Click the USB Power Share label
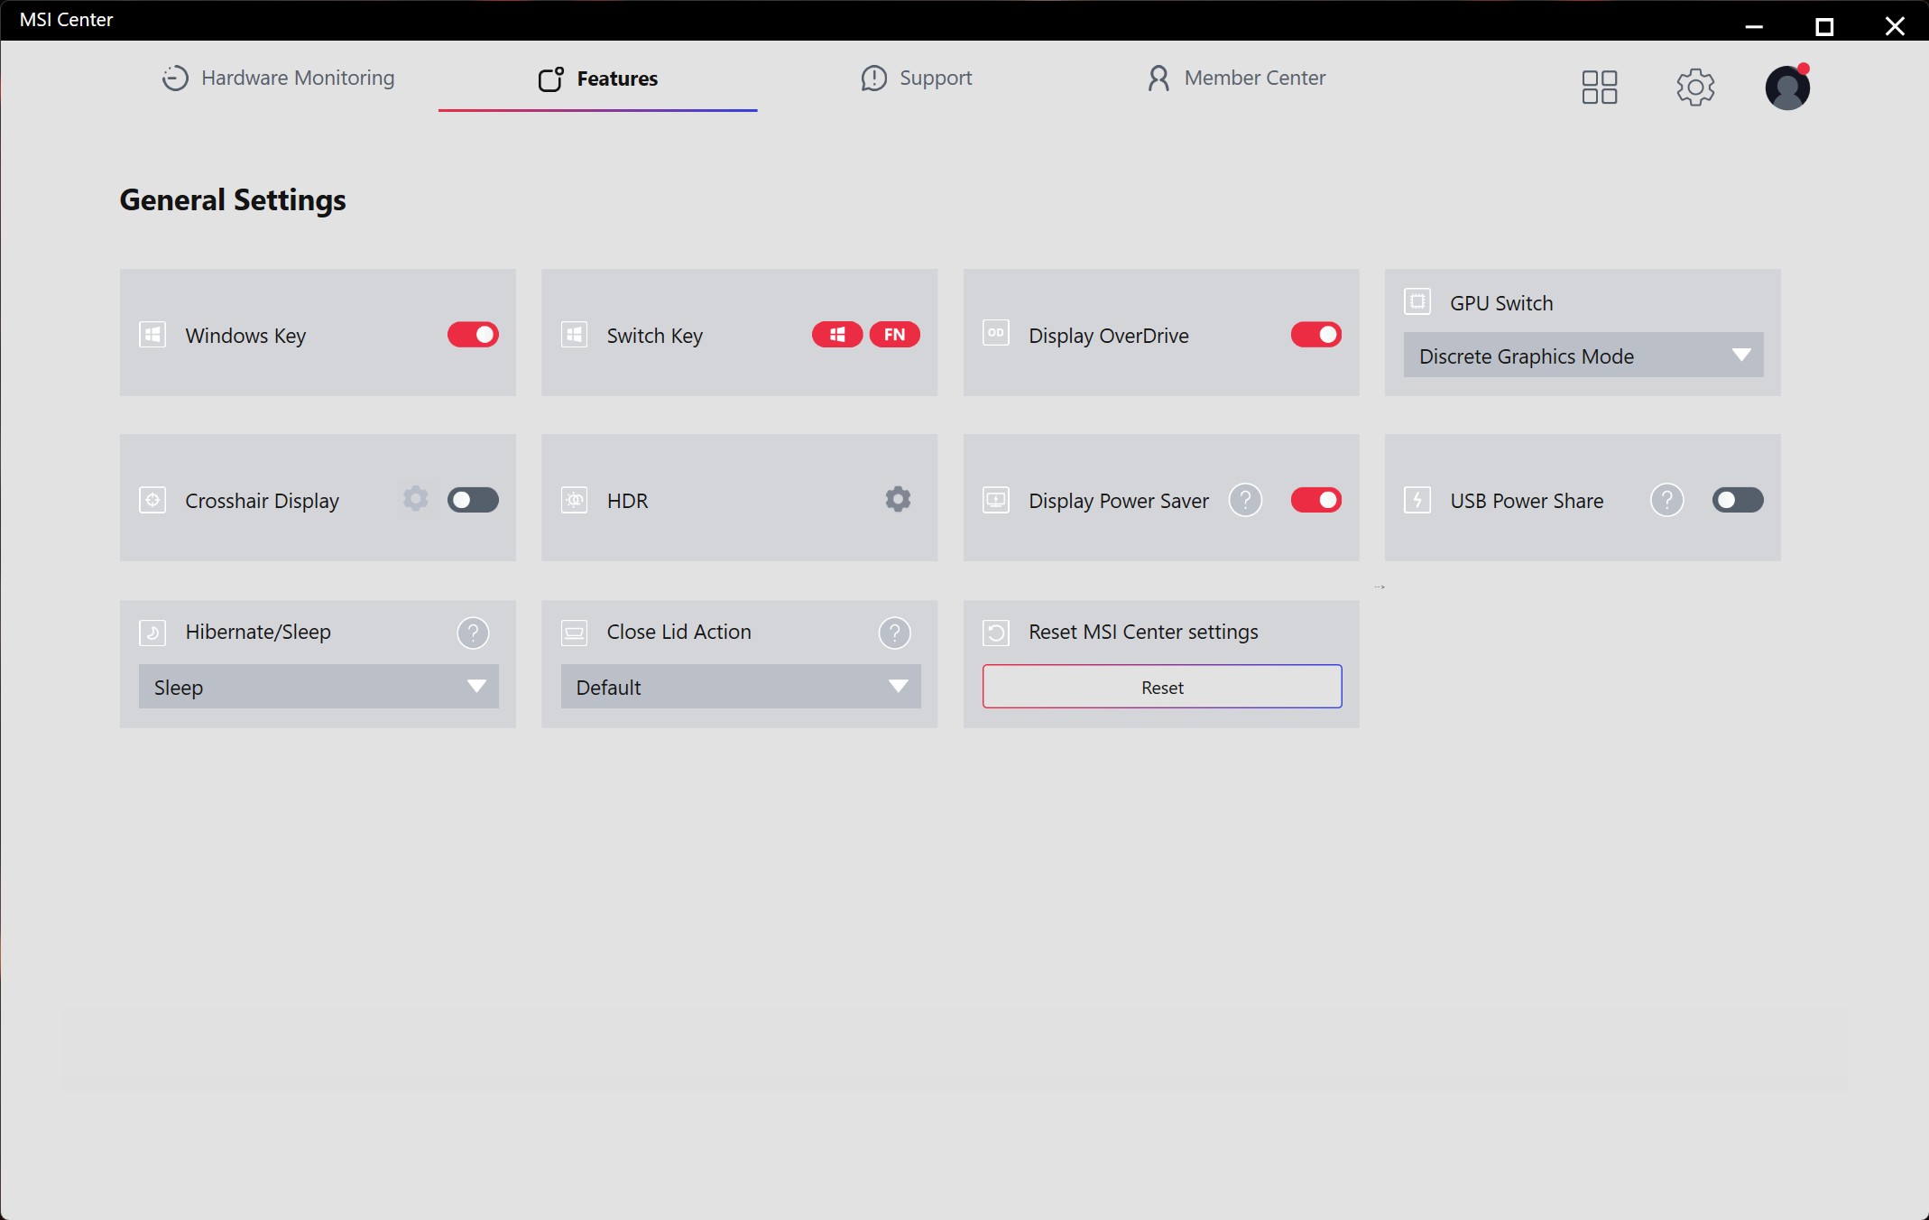 coord(1527,501)
